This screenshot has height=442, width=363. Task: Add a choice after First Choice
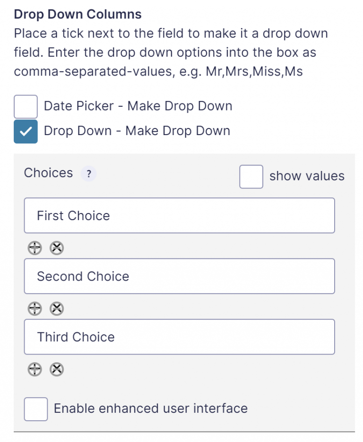click(35, 248)
